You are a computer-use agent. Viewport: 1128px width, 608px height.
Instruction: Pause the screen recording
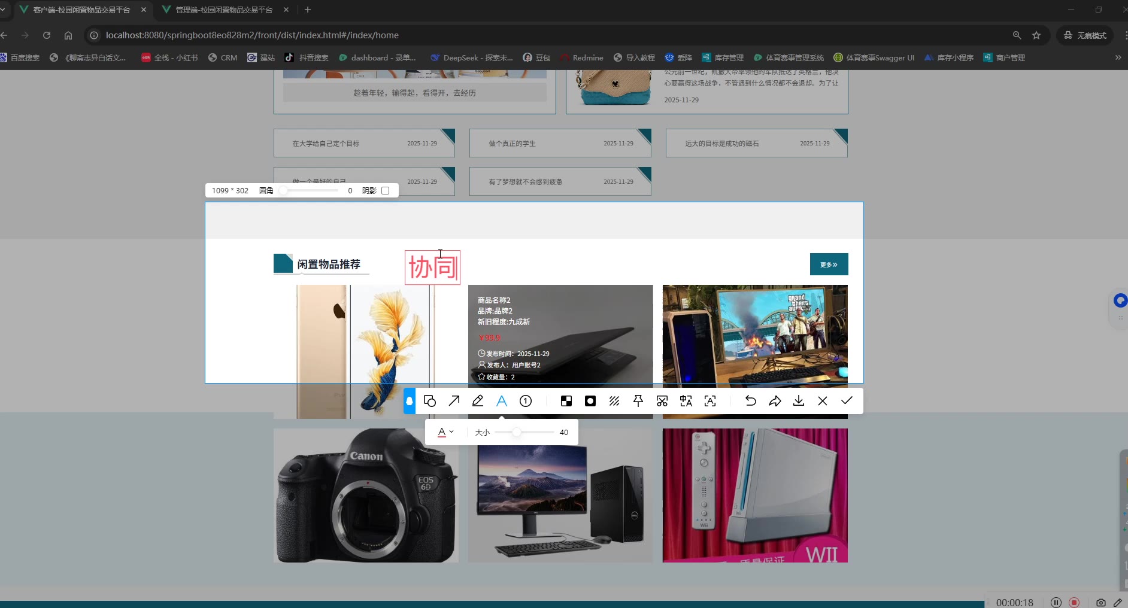tap(1056, 603)
